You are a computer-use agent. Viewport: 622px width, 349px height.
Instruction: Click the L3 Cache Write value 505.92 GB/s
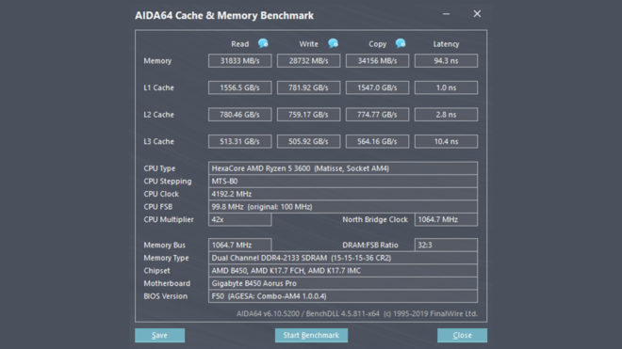coord(308,141)
